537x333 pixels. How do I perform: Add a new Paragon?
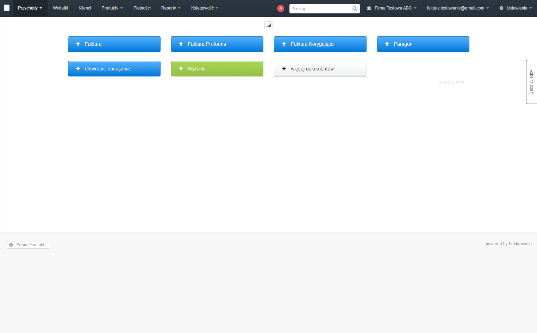point(423,44)
